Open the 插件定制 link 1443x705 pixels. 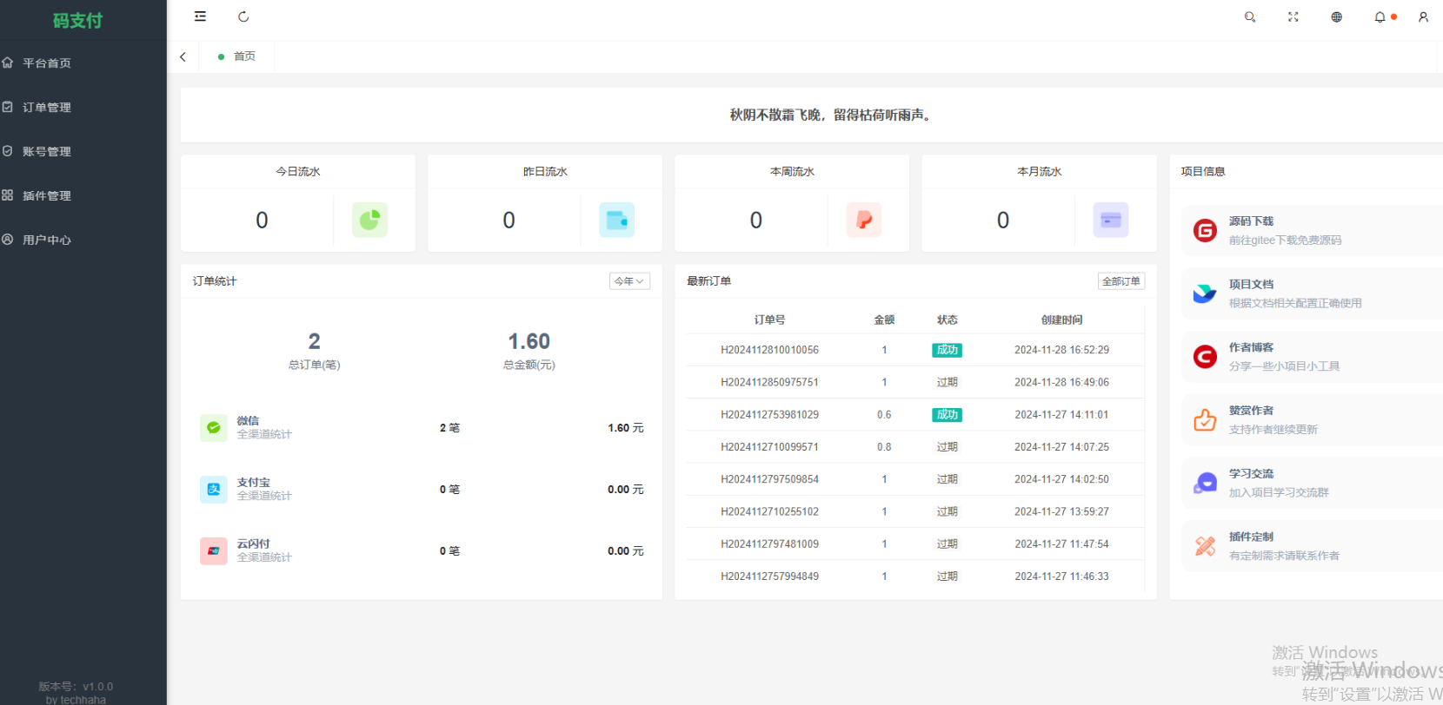pos(1251,537)
